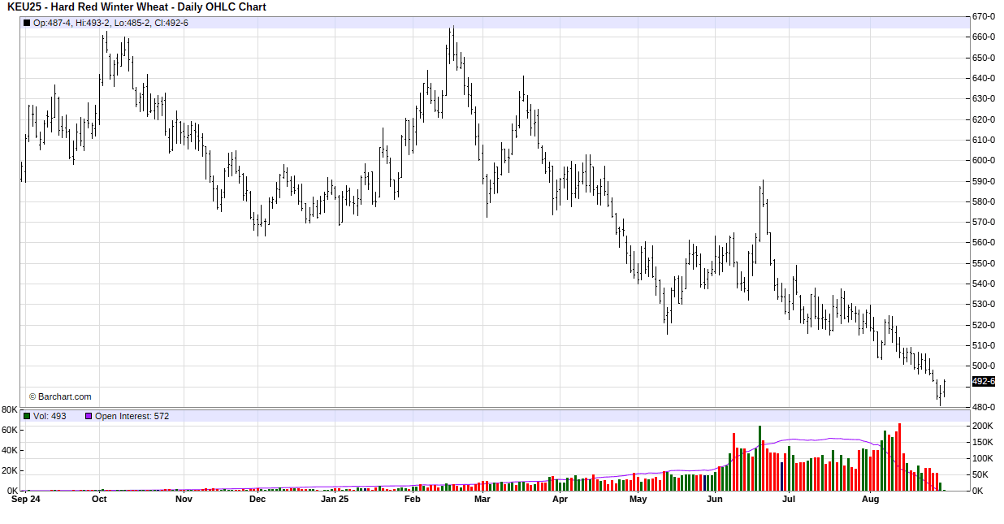Image resolution: width=1004 pixels, height=524 pixels.
Task: Click the 660-0 price axis label
Action: point(984,37)
